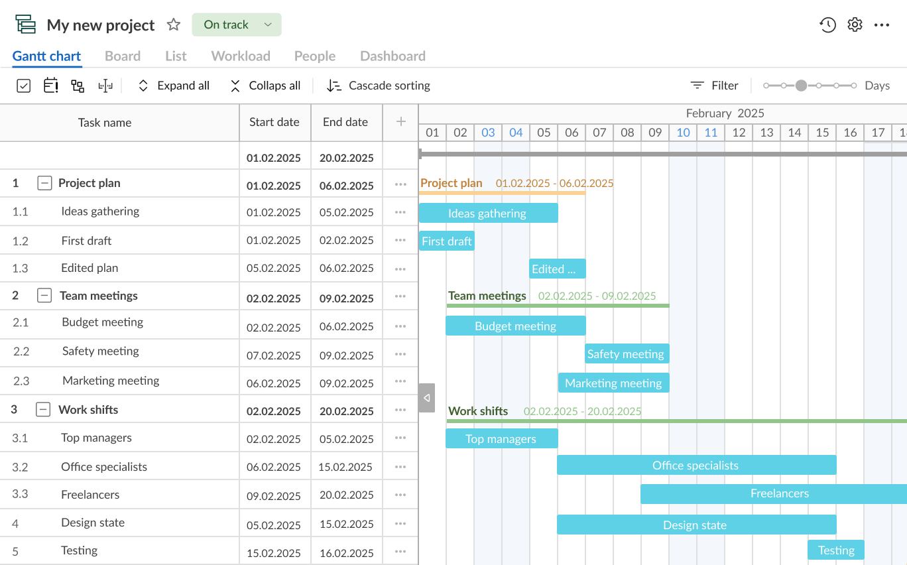Collapse the Project plan group
The height and width of the screenshot is (565, 907).
tap(44, 183)
